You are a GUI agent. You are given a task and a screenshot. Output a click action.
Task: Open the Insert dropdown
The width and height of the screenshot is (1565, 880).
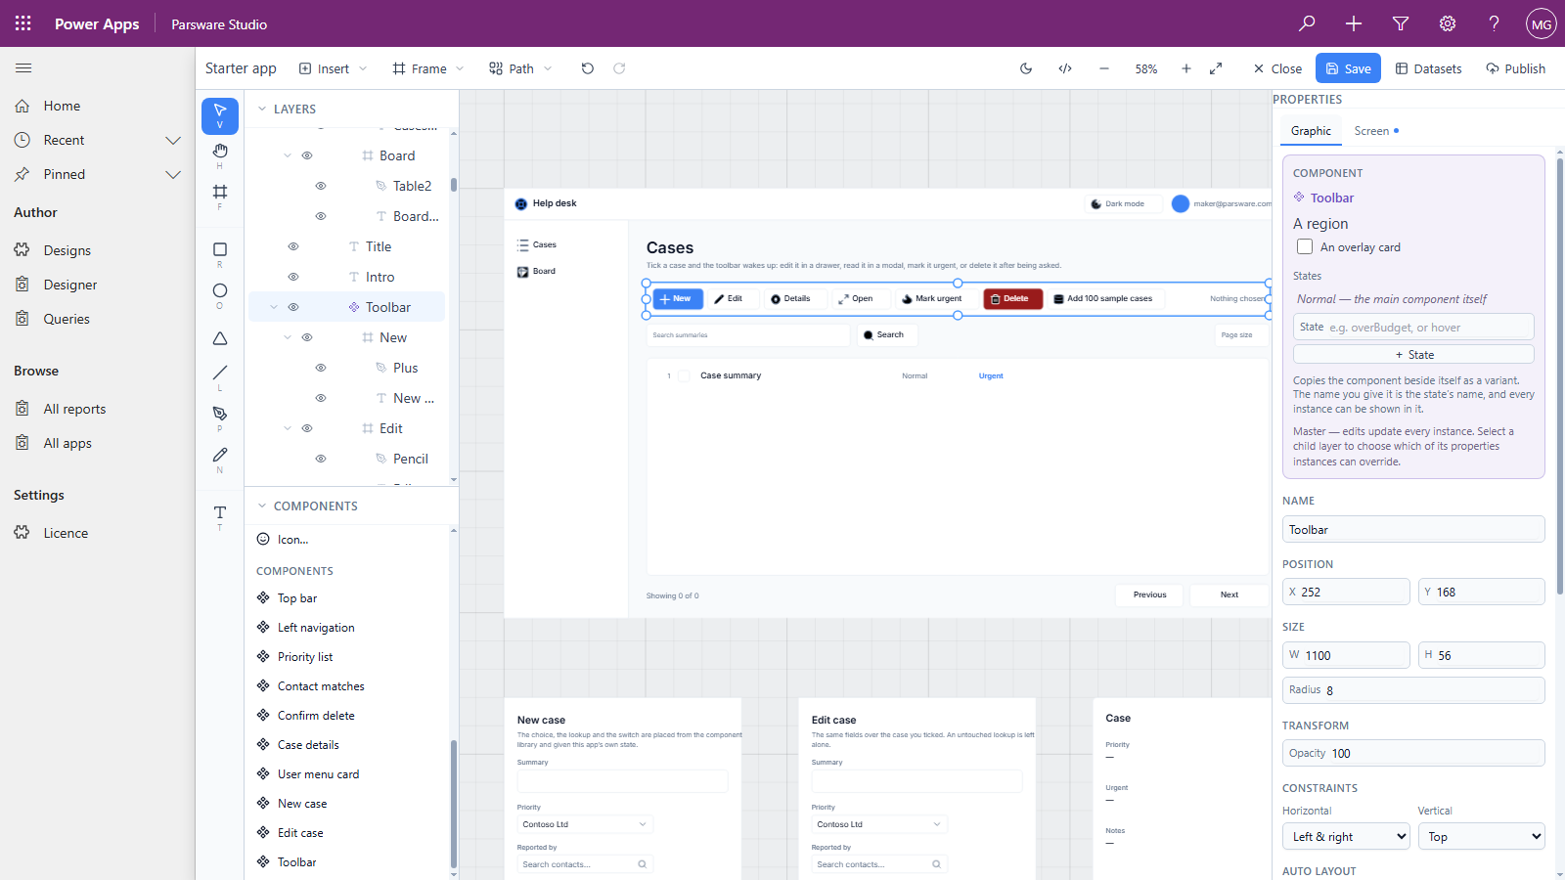(334, 68)
